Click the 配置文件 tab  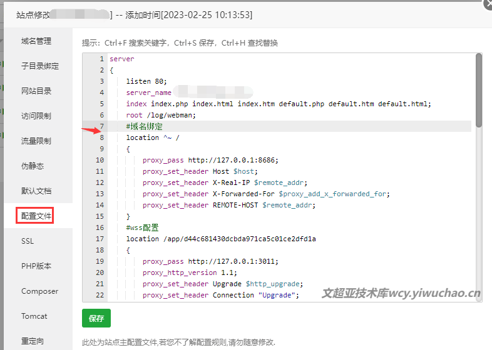[x=36, y=216]
